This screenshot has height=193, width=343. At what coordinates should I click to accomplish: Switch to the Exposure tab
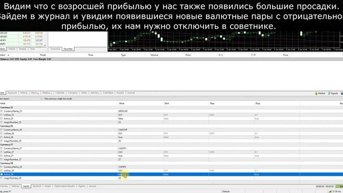(x=12, y=93)
